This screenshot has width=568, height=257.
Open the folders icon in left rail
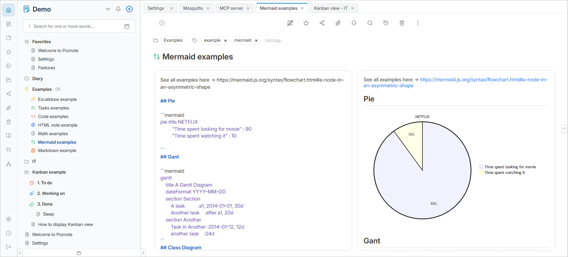[x=9, y=80]
